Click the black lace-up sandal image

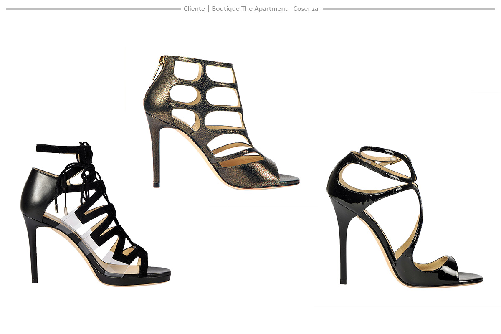click(96, 214)
